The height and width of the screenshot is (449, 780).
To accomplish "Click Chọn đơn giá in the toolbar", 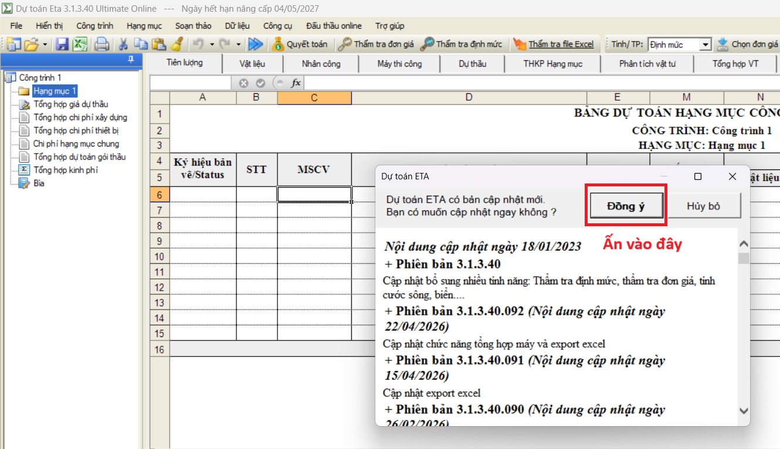I will [x=748, y=44].
